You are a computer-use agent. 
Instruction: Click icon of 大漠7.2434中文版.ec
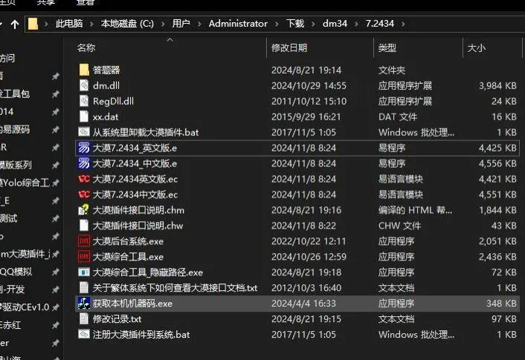(84, 194)
